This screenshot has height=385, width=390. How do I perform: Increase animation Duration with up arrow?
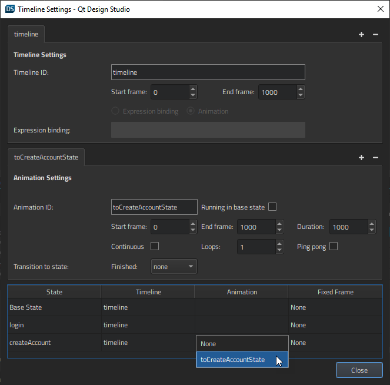coord(372,224)
